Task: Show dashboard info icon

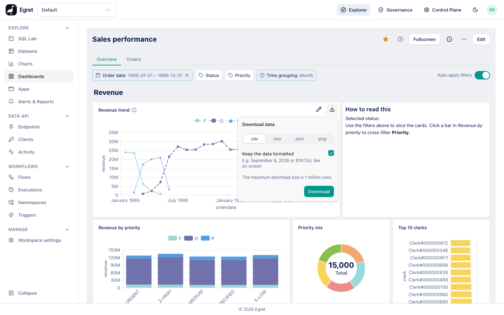Action: pos(449,39)
